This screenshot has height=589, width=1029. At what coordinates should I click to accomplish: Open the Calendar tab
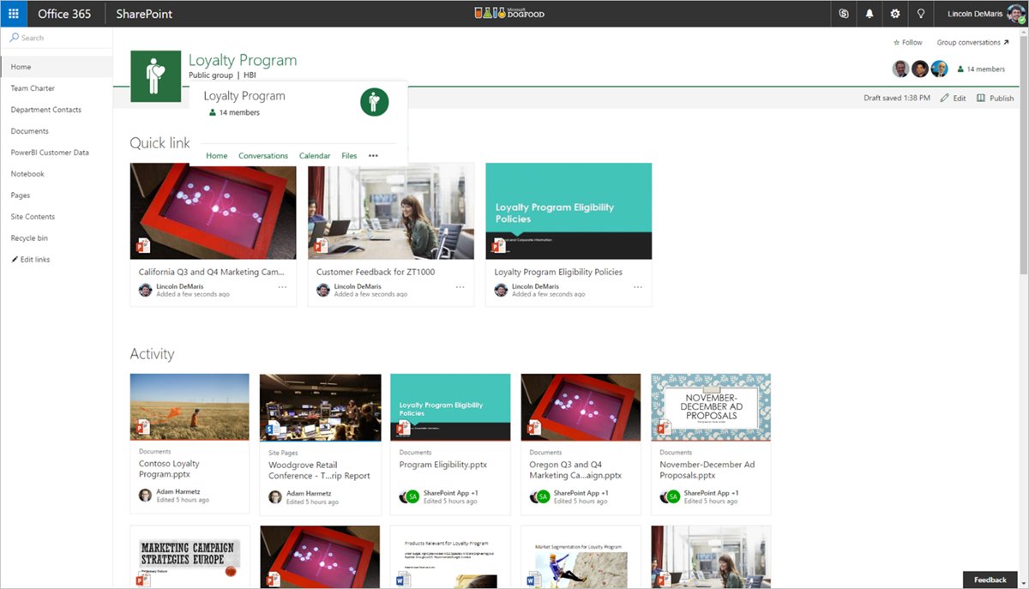314,155
